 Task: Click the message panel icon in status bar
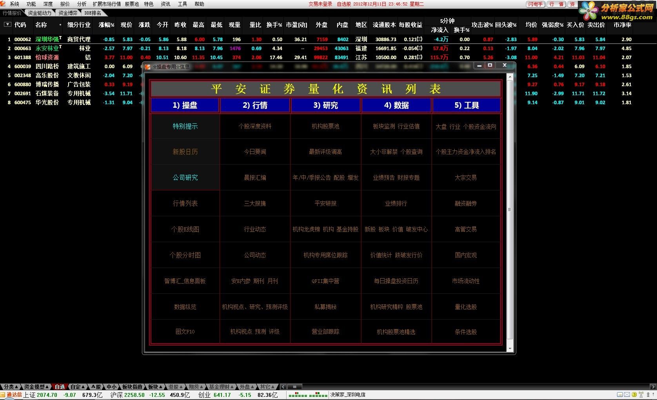click(620, 395)
